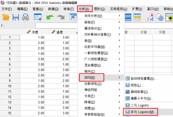Open the 编辑(E) menu
Image resolution: width=173 pixels, height=117 pixels.
(22, 9)
